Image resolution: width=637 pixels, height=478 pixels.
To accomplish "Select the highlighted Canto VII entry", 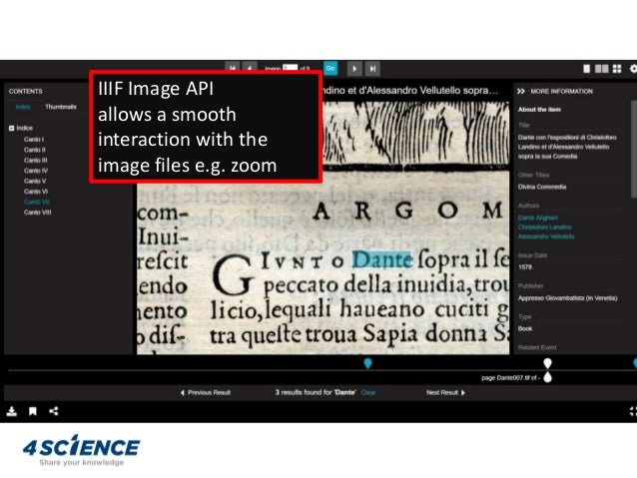I will [37, 202].
